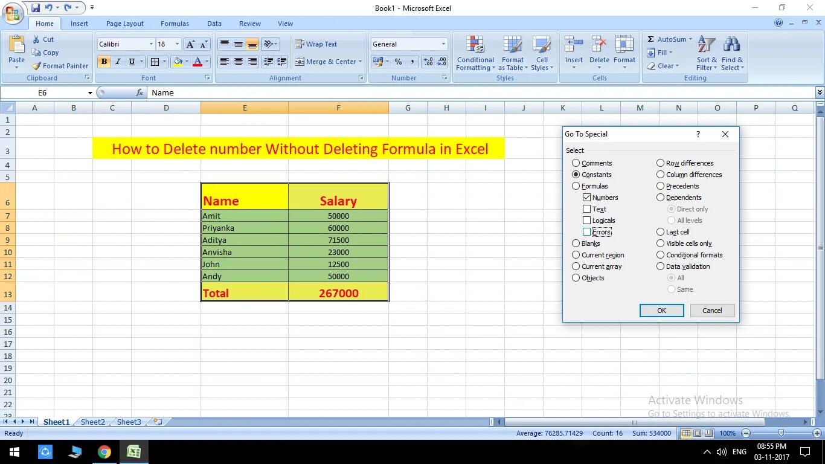Switch to Sheet2 tab

click(x=92, y=422)
